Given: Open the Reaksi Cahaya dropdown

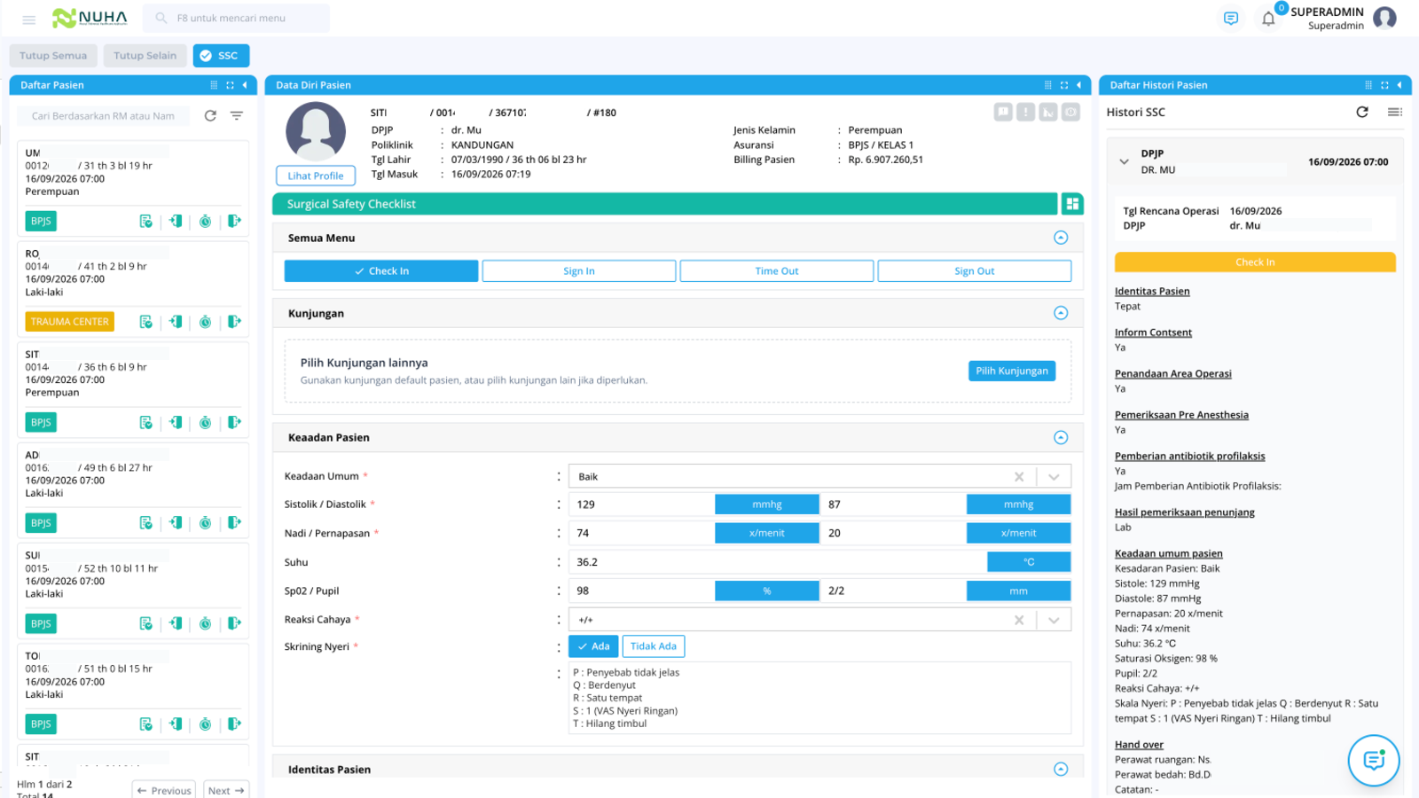Looking at the screenshot, I should 1054,621.
